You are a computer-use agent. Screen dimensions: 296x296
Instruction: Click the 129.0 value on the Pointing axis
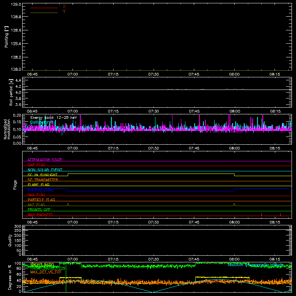tap(16, 4)
